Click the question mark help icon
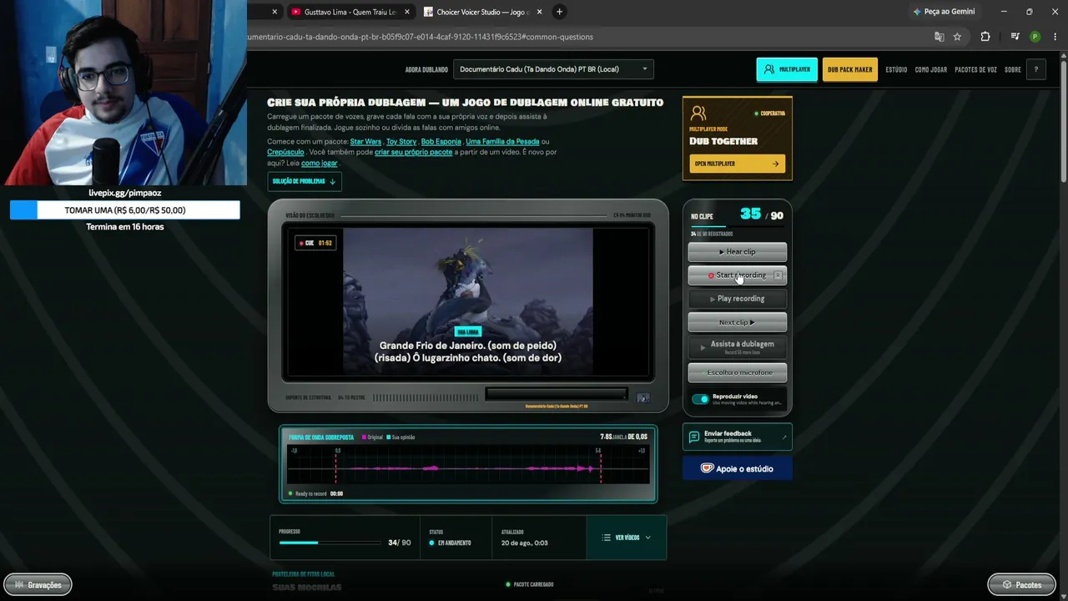 [x=1035, y=69]
